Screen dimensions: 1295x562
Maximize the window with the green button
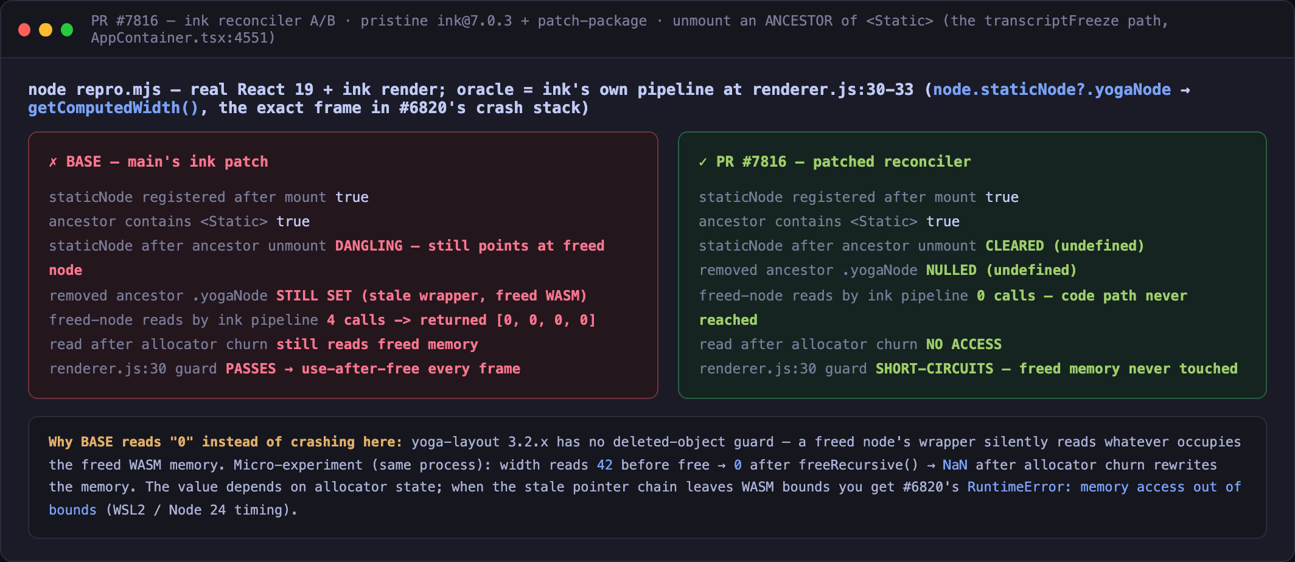[x=67, y=30]
